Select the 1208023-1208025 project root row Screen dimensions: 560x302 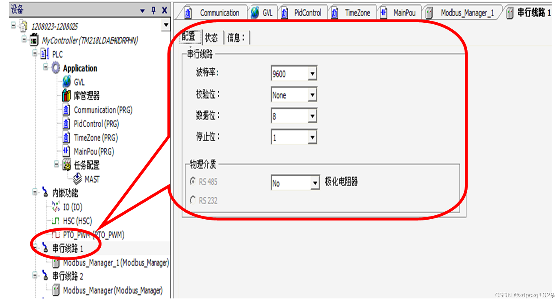[55, 27]
